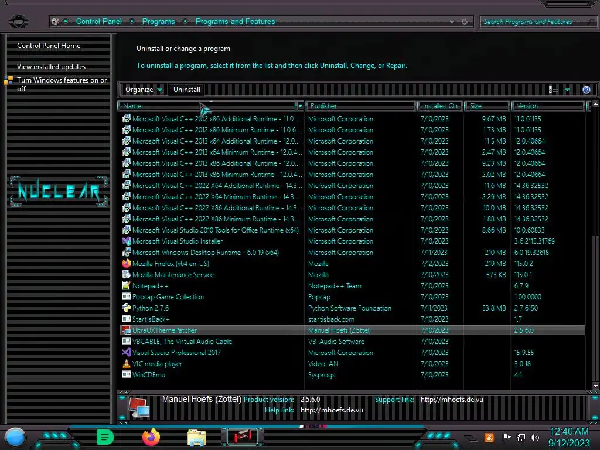Screen dimensions: 600x450
Task: Open the help question mark icon
Action: point(586,90)
